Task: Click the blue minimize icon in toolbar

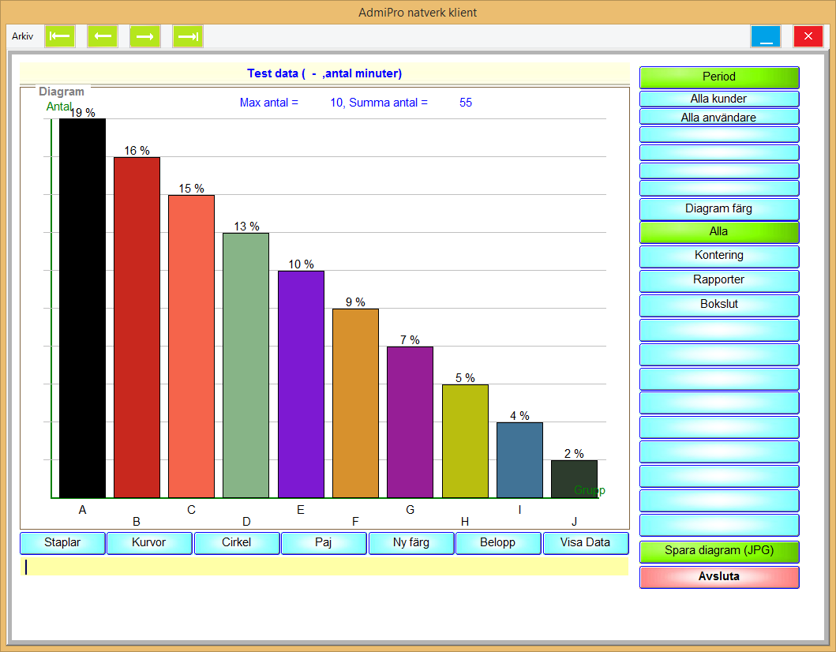Action: tap(765, 37)
